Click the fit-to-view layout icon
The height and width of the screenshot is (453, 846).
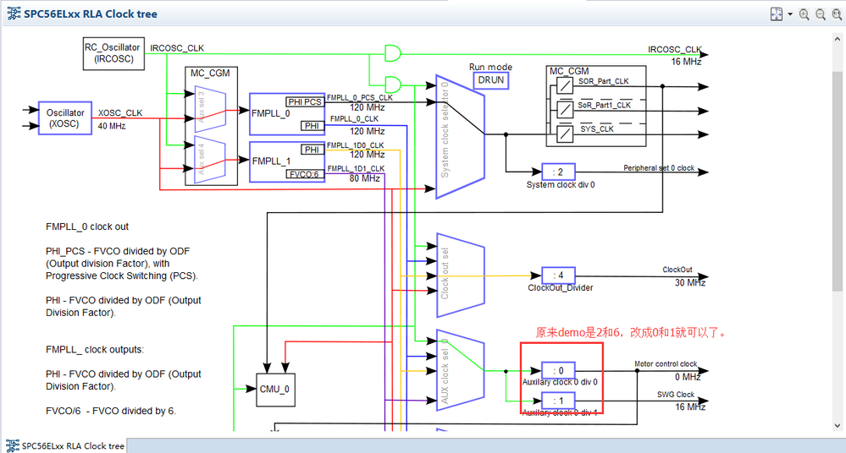[777, 14]
